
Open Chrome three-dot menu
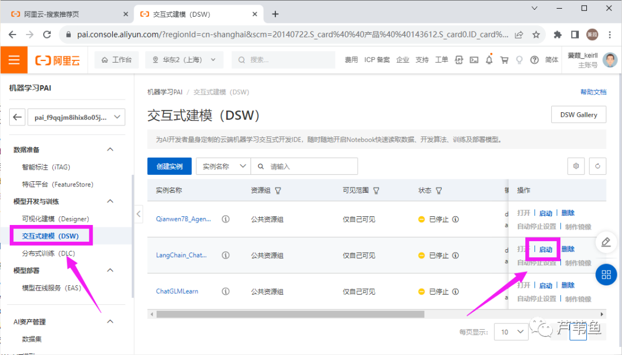610,35
